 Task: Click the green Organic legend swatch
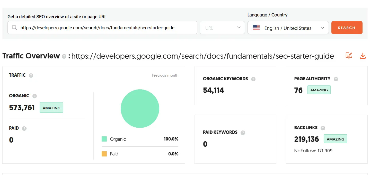pyautogui.click(x=104, y=139)
